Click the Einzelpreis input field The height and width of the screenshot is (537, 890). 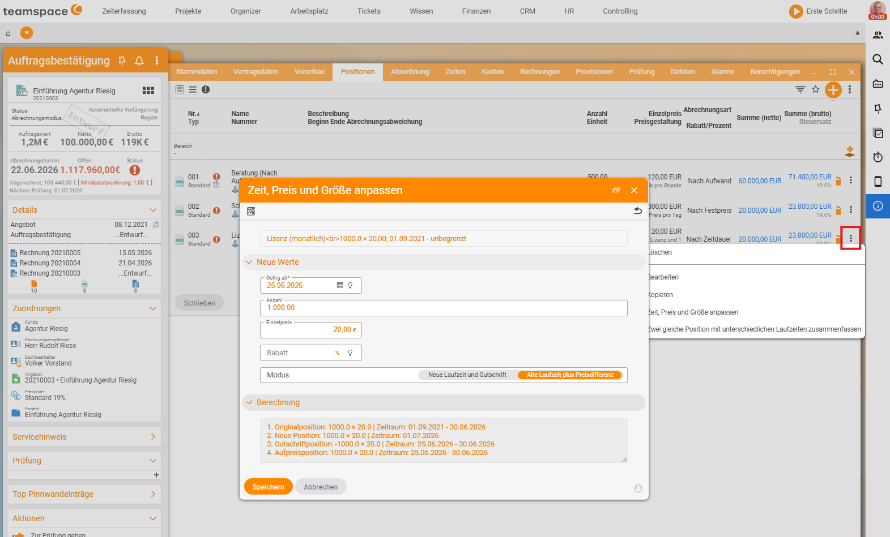311,330
